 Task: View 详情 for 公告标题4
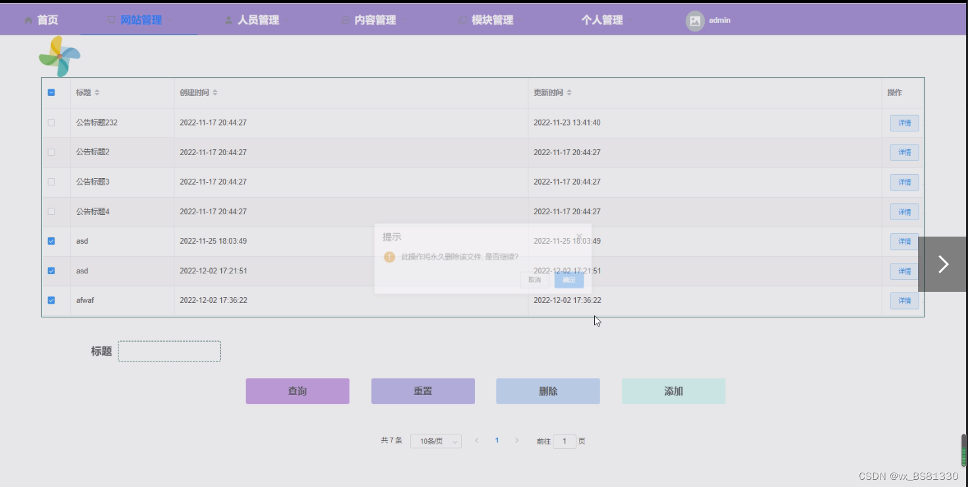(x=904, y=212)
